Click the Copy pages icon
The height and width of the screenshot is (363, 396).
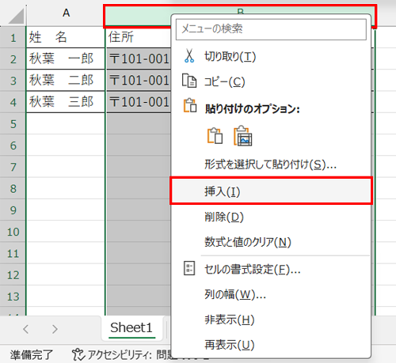[189, 81]
